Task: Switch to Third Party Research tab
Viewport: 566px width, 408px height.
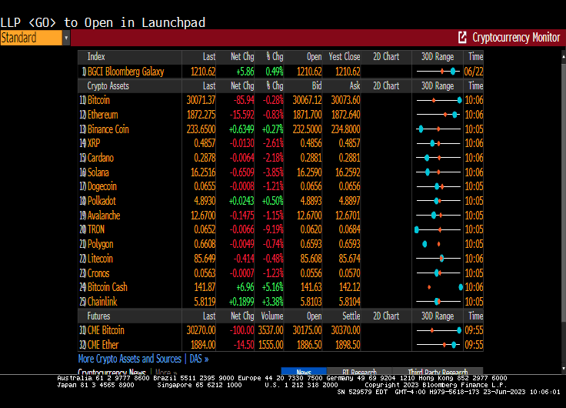Action: click(437, 372)
